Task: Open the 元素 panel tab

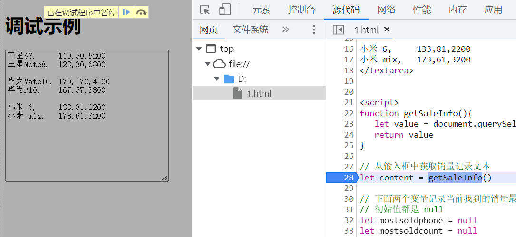Action: point(261,10)
